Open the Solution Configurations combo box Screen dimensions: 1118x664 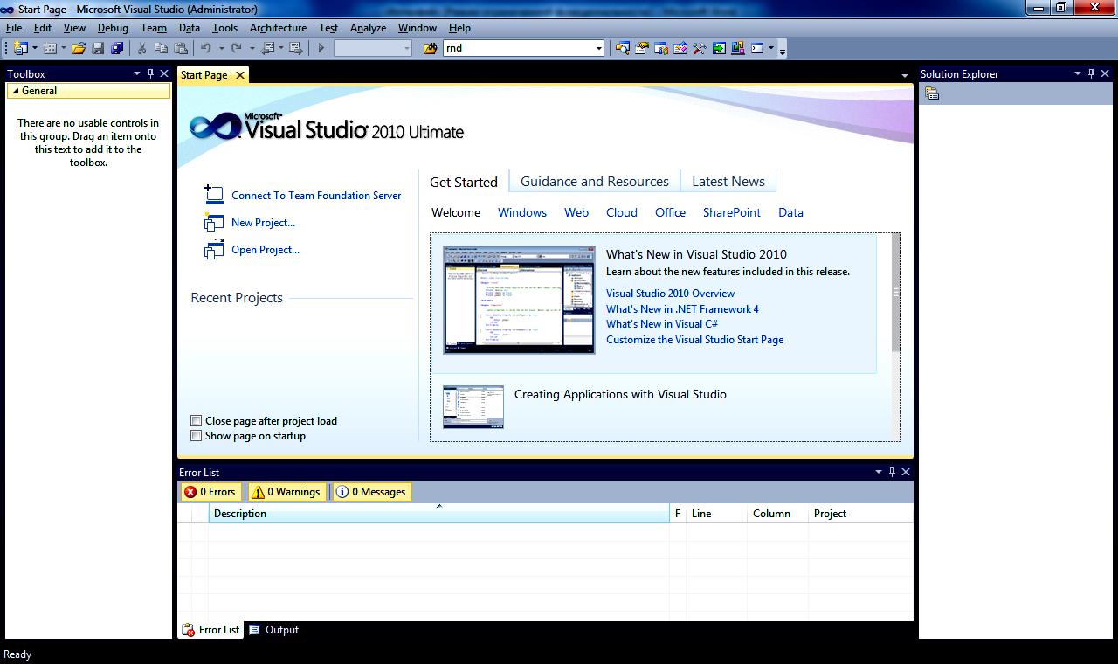[x=373, y=48]
